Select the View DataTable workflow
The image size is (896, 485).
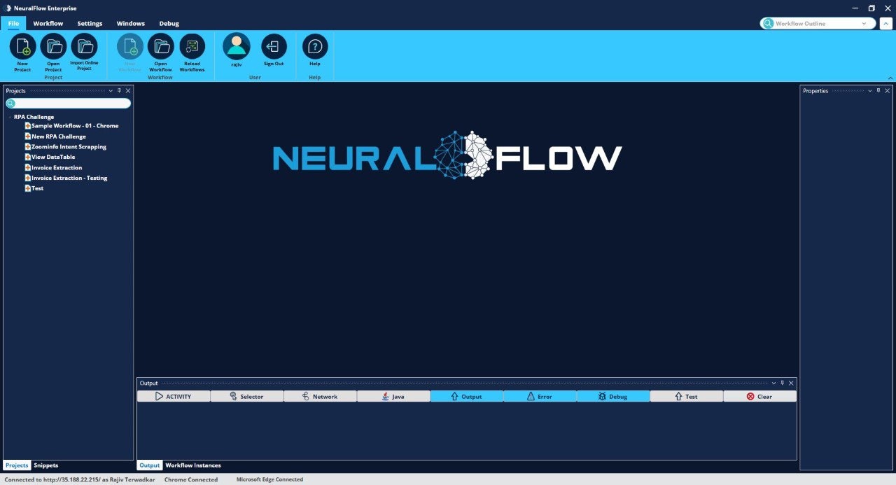53,157
